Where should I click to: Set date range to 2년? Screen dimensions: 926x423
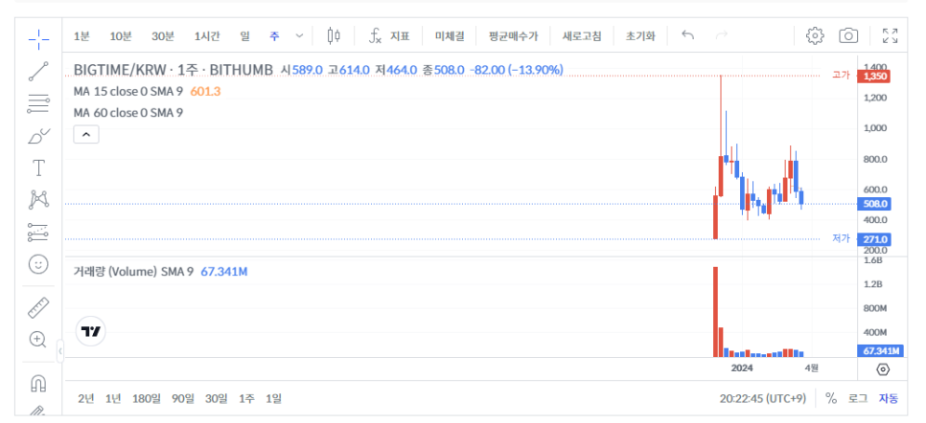click(x=85, y=399)
